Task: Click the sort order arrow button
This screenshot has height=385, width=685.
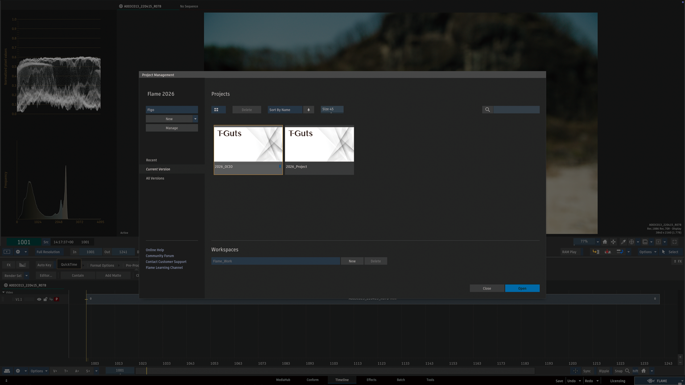Action: 309,110
